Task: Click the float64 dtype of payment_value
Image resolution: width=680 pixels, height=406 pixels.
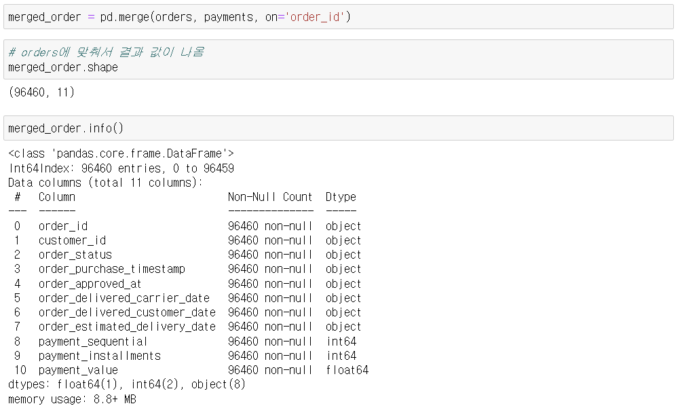Action: 347,370
